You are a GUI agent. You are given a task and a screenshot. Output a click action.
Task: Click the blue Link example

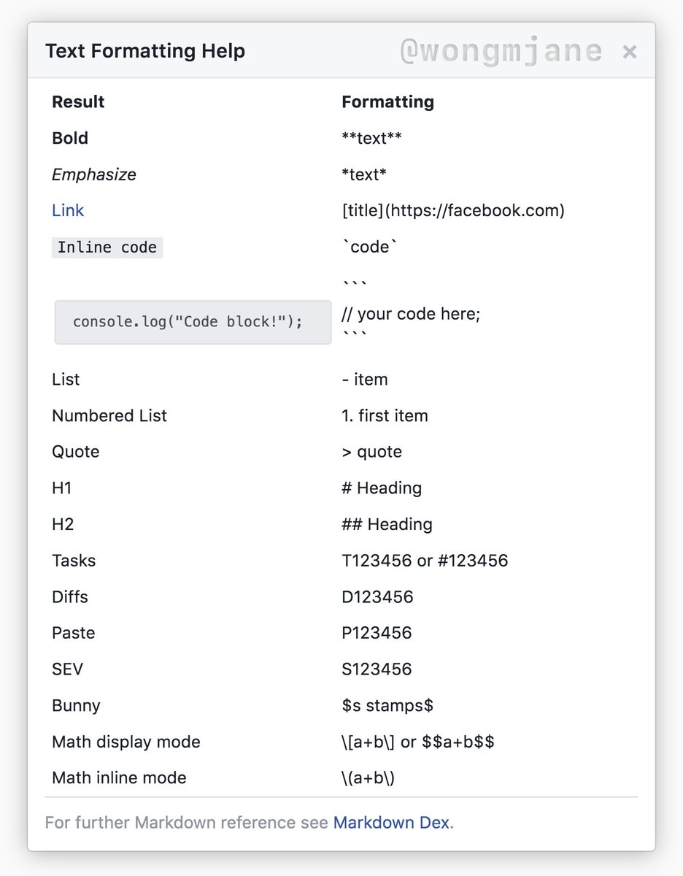coord(68,210)
